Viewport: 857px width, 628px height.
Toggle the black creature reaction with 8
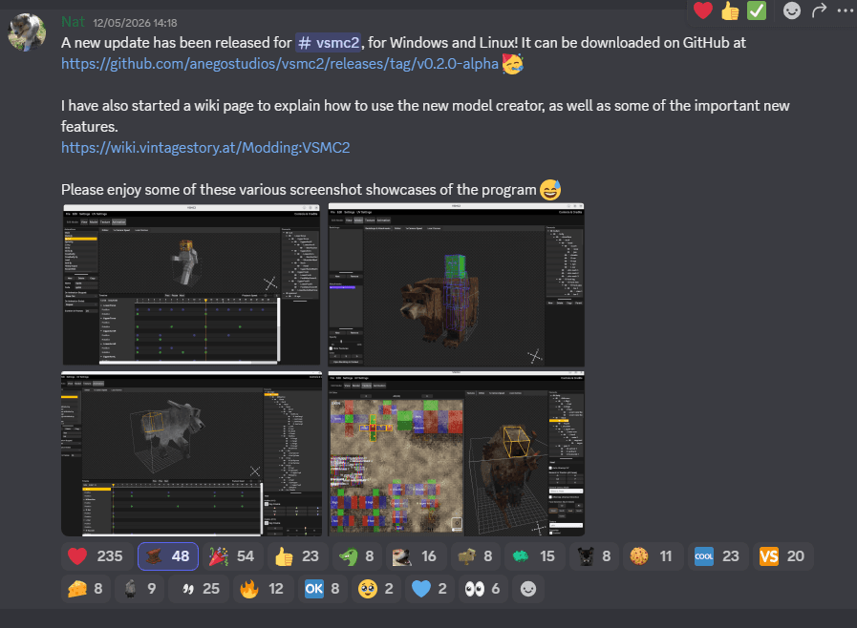coord(593,556)
